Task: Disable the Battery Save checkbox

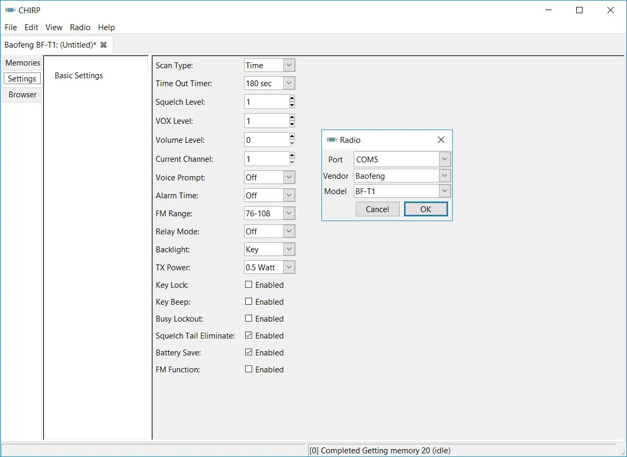Action: coord(249,352)
